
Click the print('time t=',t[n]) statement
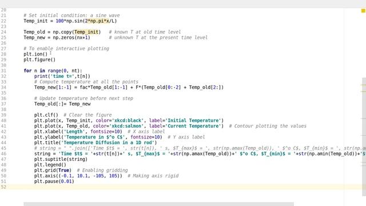coord(62,76)
